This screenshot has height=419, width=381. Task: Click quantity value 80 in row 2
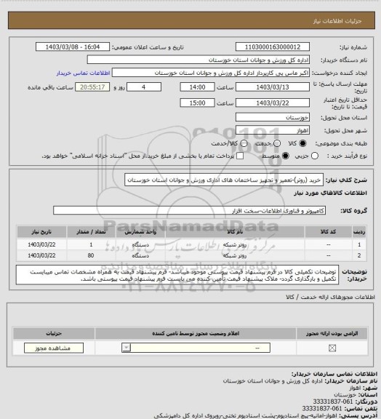tap(91, 256)
